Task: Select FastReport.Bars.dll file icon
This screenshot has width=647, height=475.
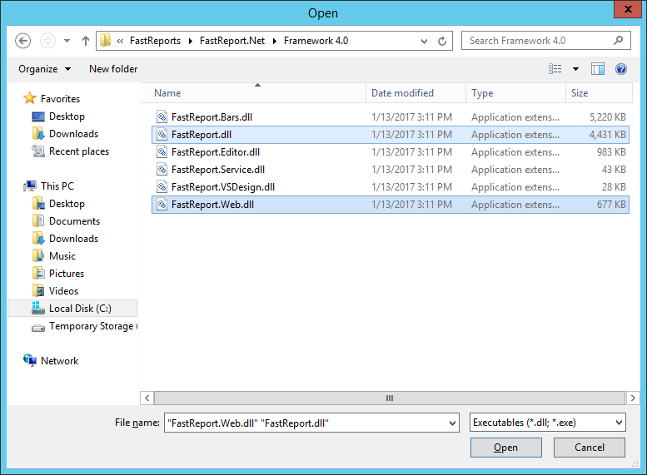Action: point(162,116)
